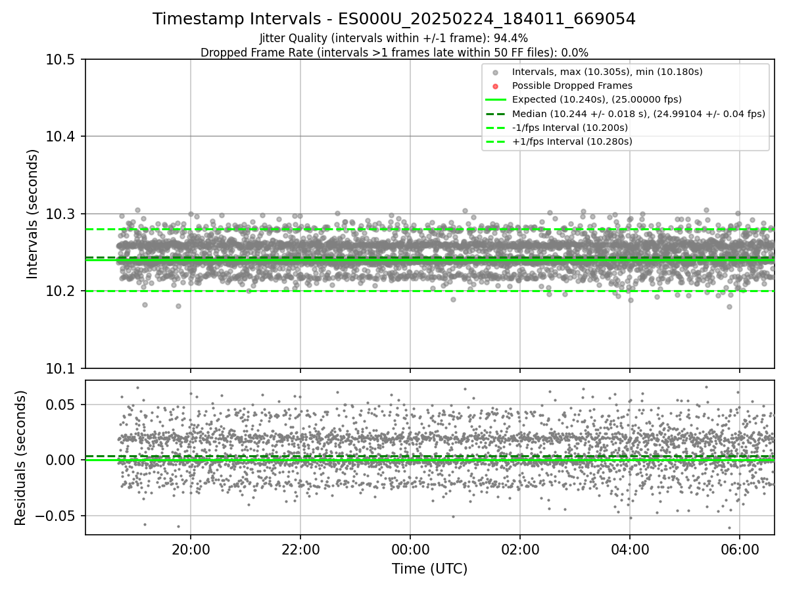The height and width of the screenshot is (592, 789).
Task: Click the gray dot marker beside 'Intervals' in legend
Action: click(496, 72)
